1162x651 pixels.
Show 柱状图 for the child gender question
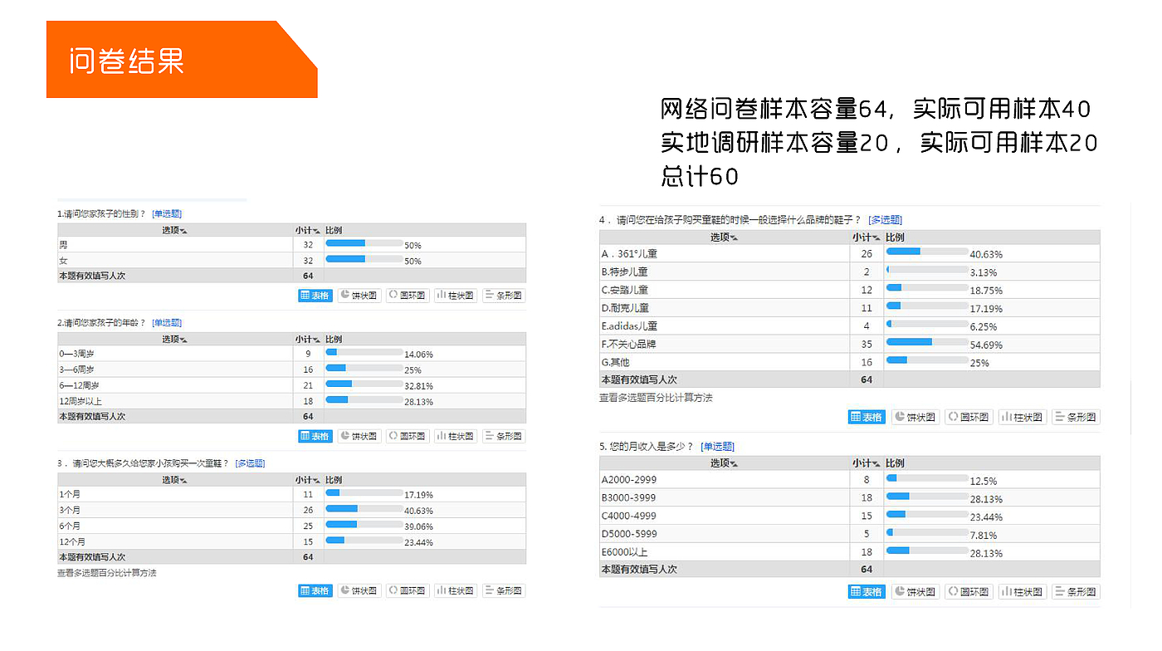click(456, 296)
